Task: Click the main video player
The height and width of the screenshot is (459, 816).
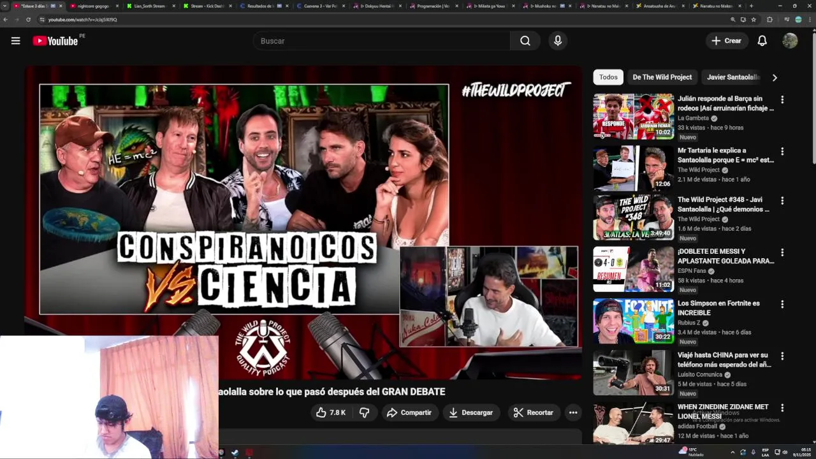Action: coord(303,223)
